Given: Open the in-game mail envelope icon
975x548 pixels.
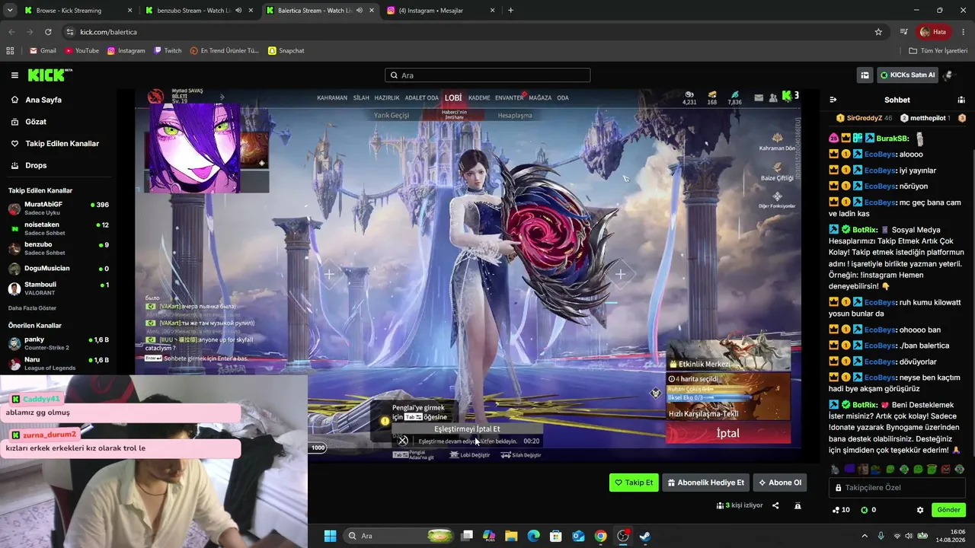Looking at the screenshot, I should [x=759, y=97].
